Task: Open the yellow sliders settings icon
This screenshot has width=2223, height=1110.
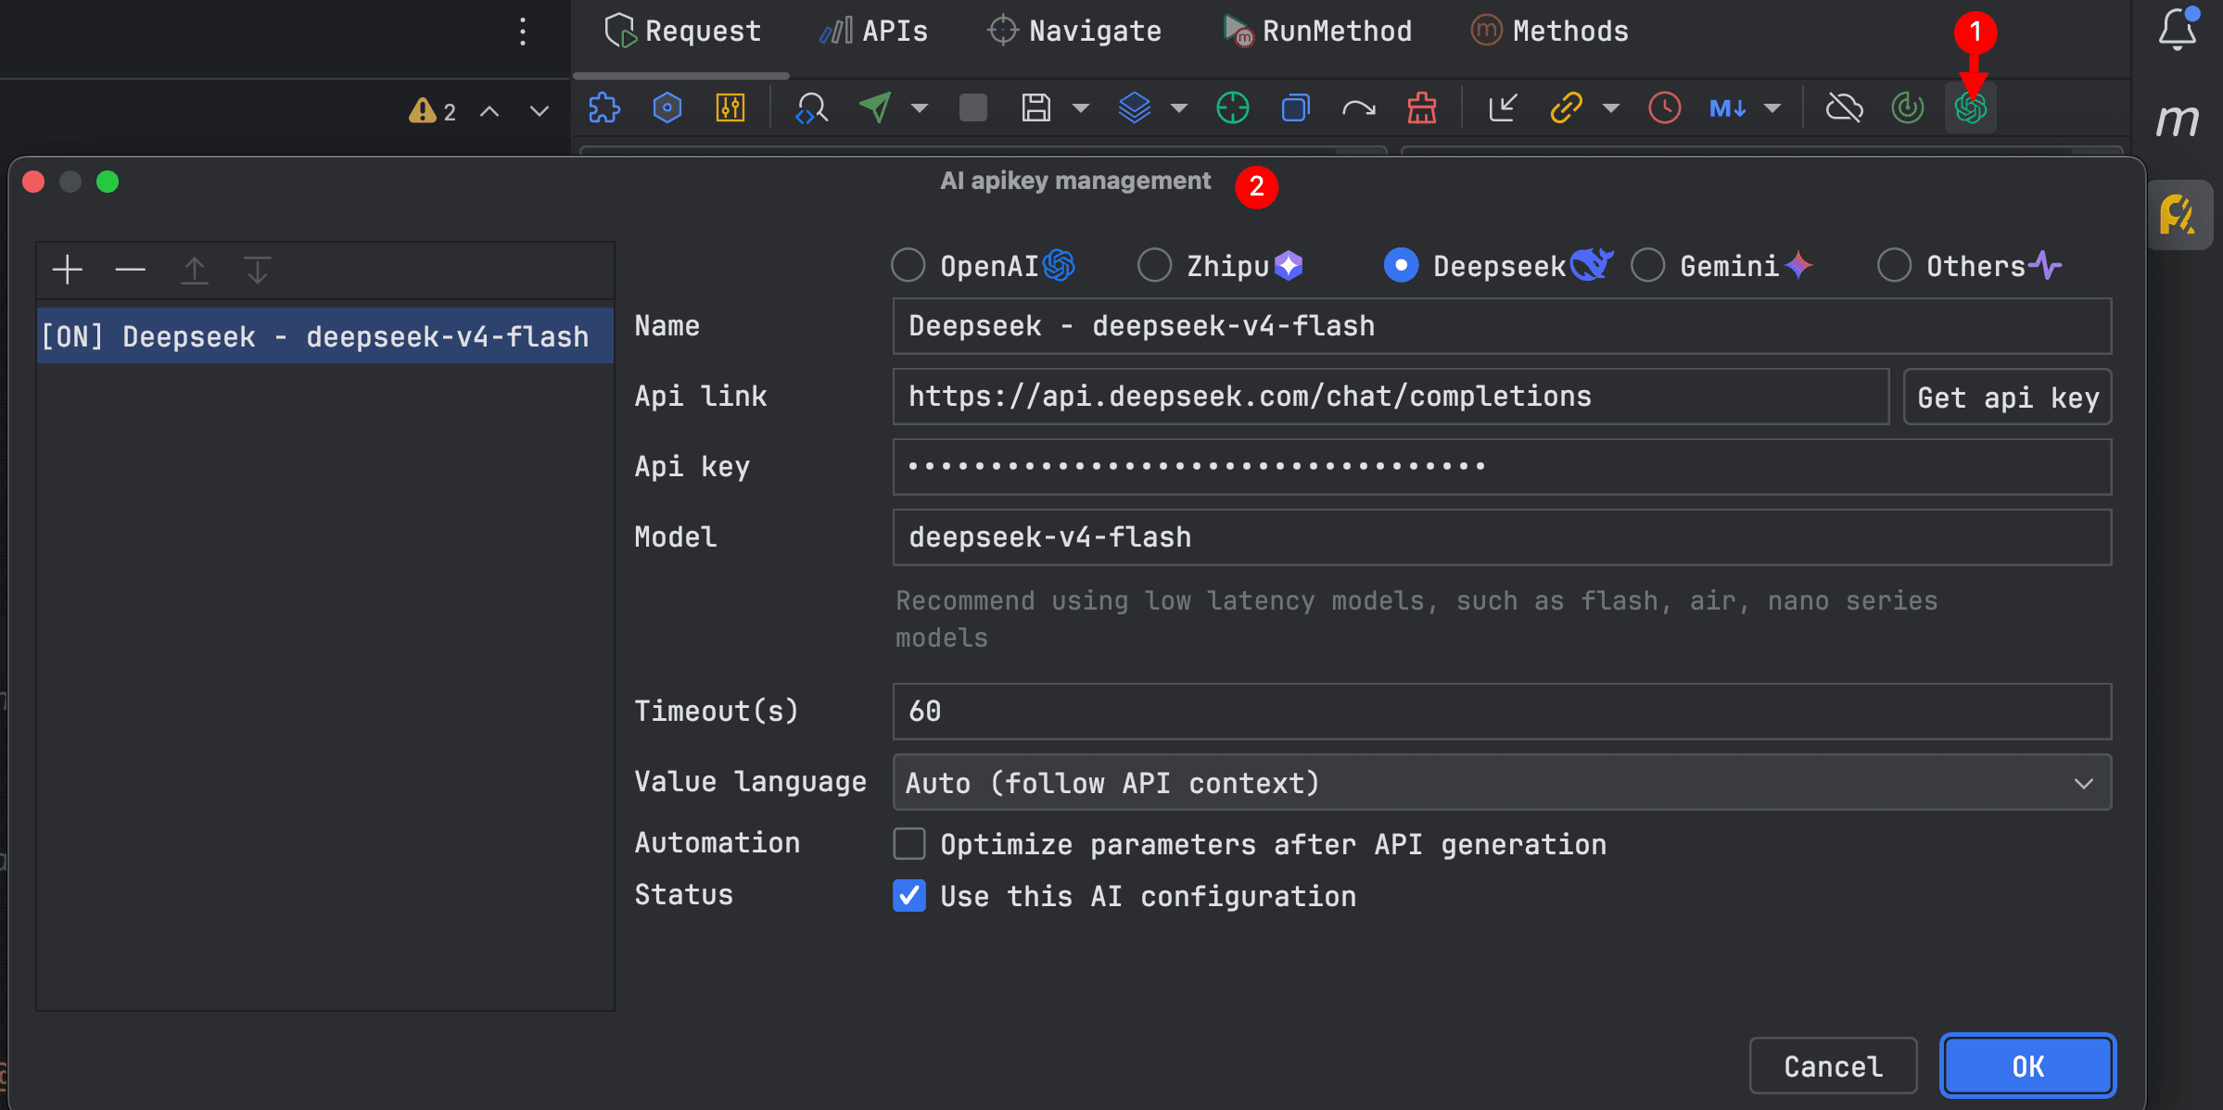Action: (x=730, y=108)
